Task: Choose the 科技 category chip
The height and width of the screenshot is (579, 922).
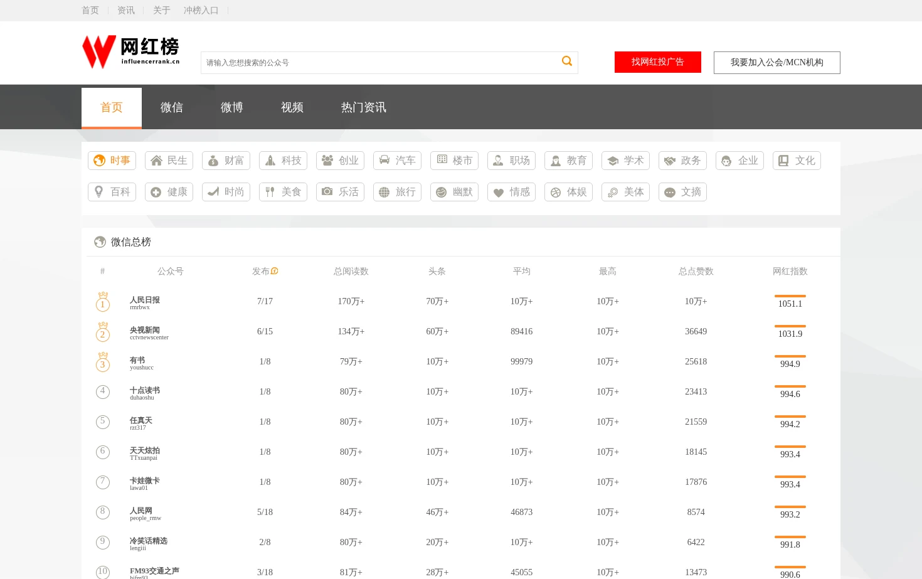Action: pyautogui.click(x=283, y=161)
